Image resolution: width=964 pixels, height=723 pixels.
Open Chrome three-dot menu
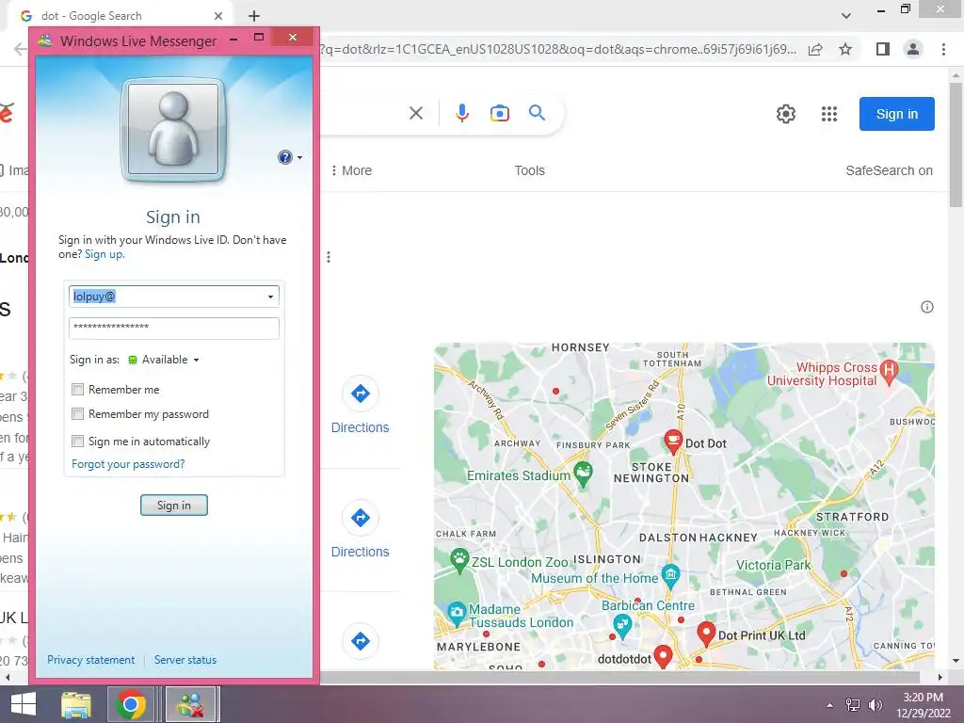943,49
